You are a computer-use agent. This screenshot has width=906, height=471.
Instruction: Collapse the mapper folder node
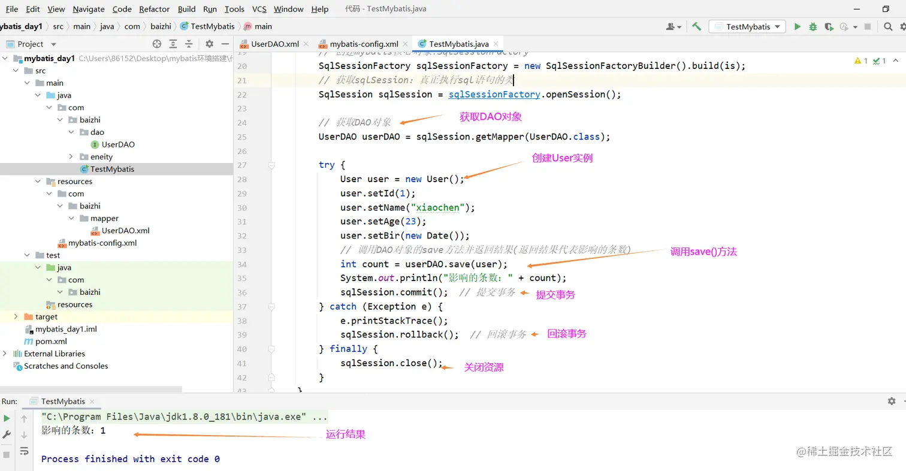point(72,218)
